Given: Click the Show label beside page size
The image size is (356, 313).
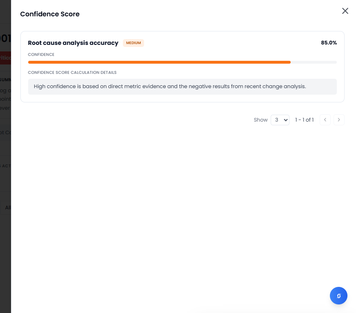Looking at the screenshot, I should point(260,120).
